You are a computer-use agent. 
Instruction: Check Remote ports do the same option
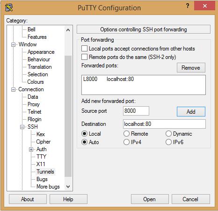click(84, 57)
